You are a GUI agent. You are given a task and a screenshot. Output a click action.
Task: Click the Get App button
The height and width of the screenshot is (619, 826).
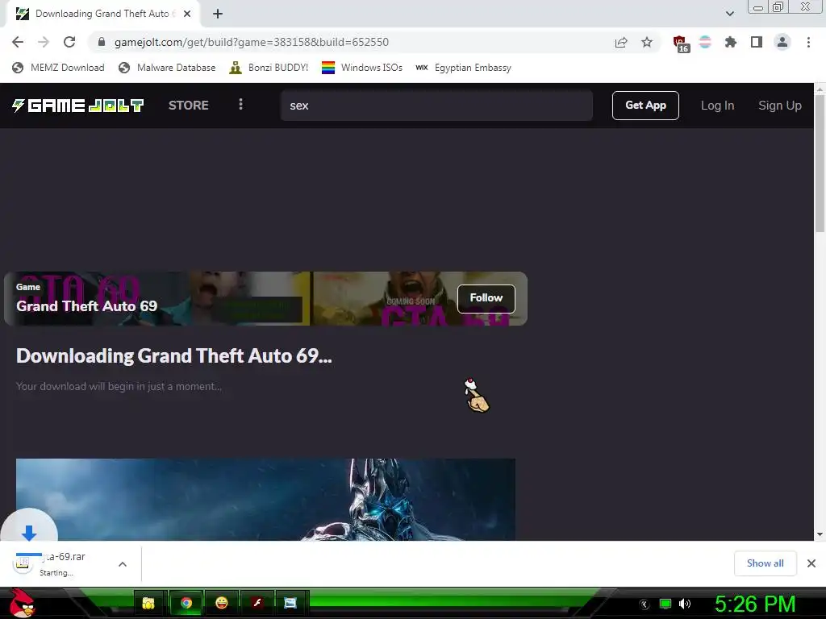tap(645, 106)
